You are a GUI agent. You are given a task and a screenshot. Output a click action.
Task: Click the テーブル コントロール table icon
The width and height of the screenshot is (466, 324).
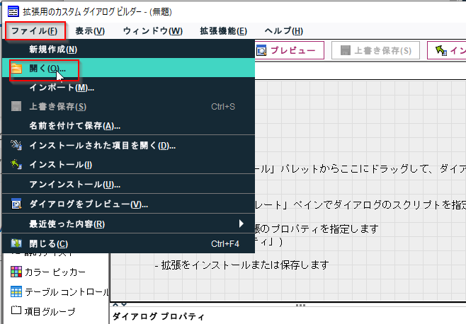click(16, 291)
